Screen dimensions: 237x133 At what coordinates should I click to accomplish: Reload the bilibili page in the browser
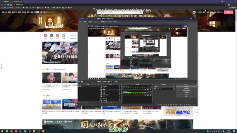click(8, 5)
